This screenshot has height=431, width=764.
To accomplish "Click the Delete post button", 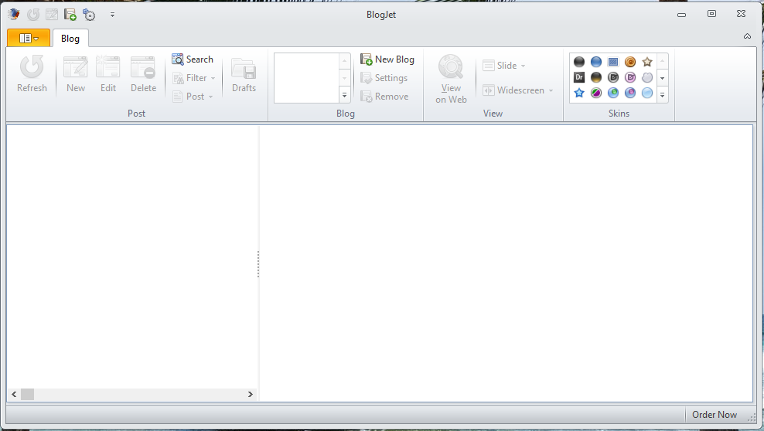I will (143, 74).
